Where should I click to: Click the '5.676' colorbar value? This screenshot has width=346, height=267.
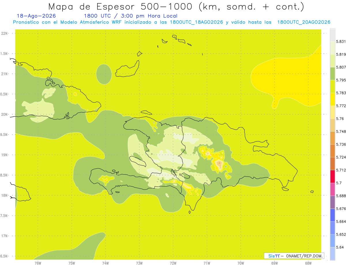tap(341, 209)
